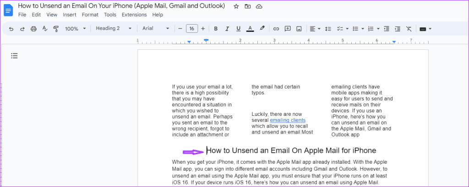Open Google Docs home icon
Image resolution: width=469 pixels, height=187 pixels.
(8, 10)
